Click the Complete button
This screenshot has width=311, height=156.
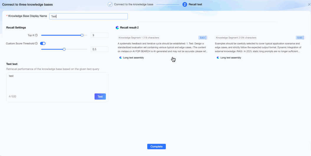[x=156, y=147]
